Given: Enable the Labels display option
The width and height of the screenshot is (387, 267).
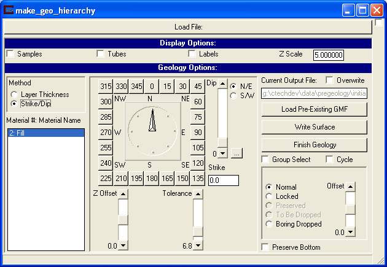Looking at the screenshot, I should (x=192, y=54).
